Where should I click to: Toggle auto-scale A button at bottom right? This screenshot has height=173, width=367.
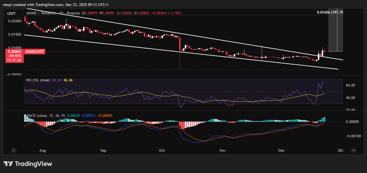pyautogui.click(x=354, y=150)
